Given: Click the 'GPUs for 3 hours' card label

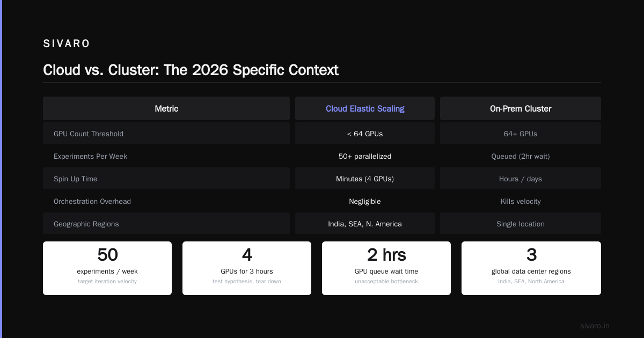Looking at the screenshot, I should (247, 271).
